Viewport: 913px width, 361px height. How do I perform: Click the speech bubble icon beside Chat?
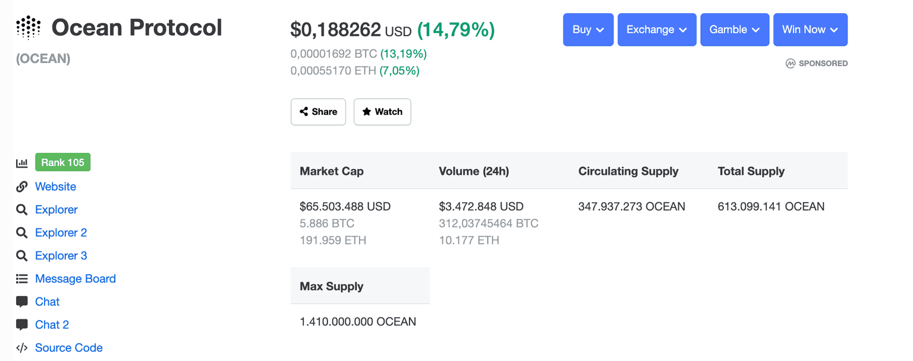22,302
